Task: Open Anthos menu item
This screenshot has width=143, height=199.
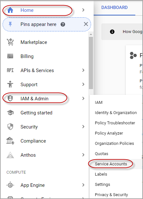Action: 28,155
